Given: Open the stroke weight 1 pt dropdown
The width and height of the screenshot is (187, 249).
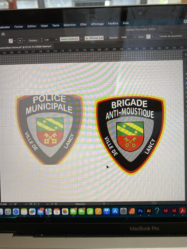Looking at the screenshot, I should tap(56, 39).
